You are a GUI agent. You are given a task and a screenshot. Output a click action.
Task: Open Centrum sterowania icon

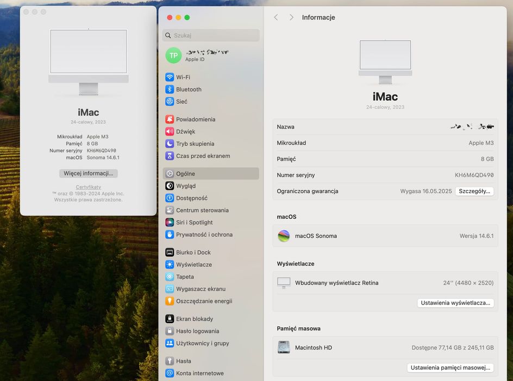170,210
